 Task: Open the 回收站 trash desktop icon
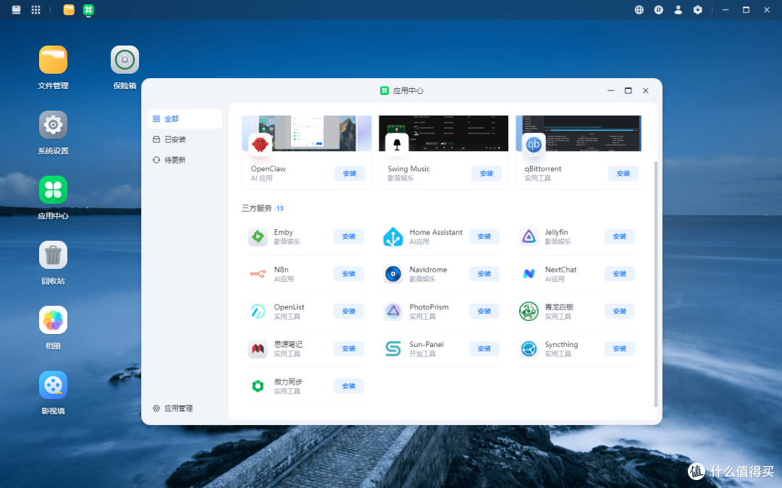53,255
